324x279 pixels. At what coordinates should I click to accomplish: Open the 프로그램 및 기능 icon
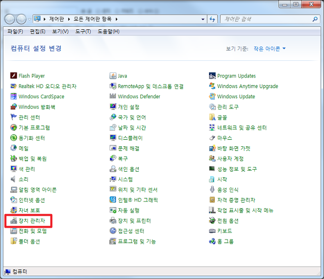coord(113,241)
